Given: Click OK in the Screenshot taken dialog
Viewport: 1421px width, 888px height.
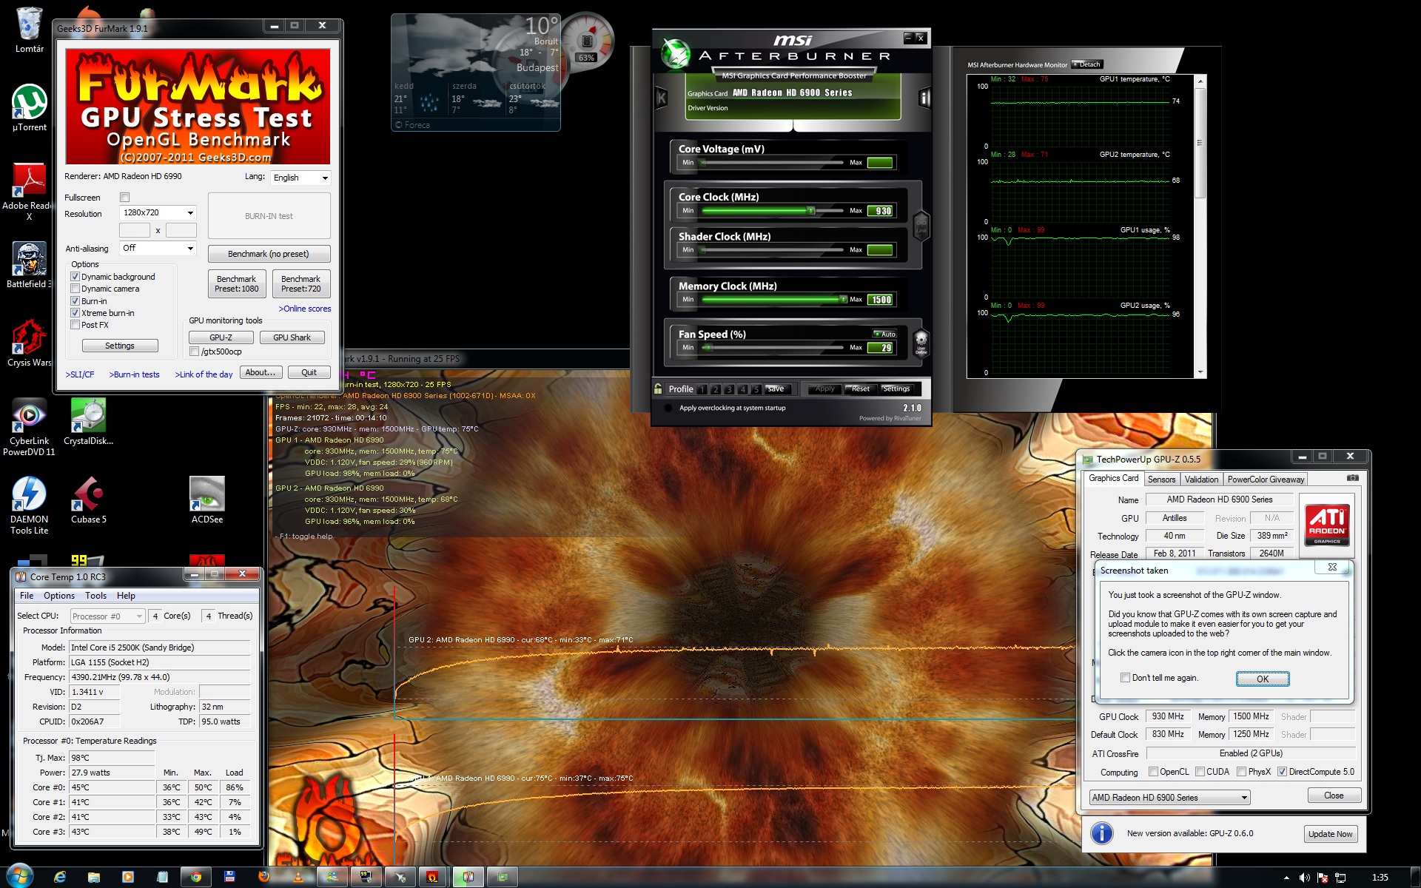Looking at the screenshot, I should (1263, 679).
